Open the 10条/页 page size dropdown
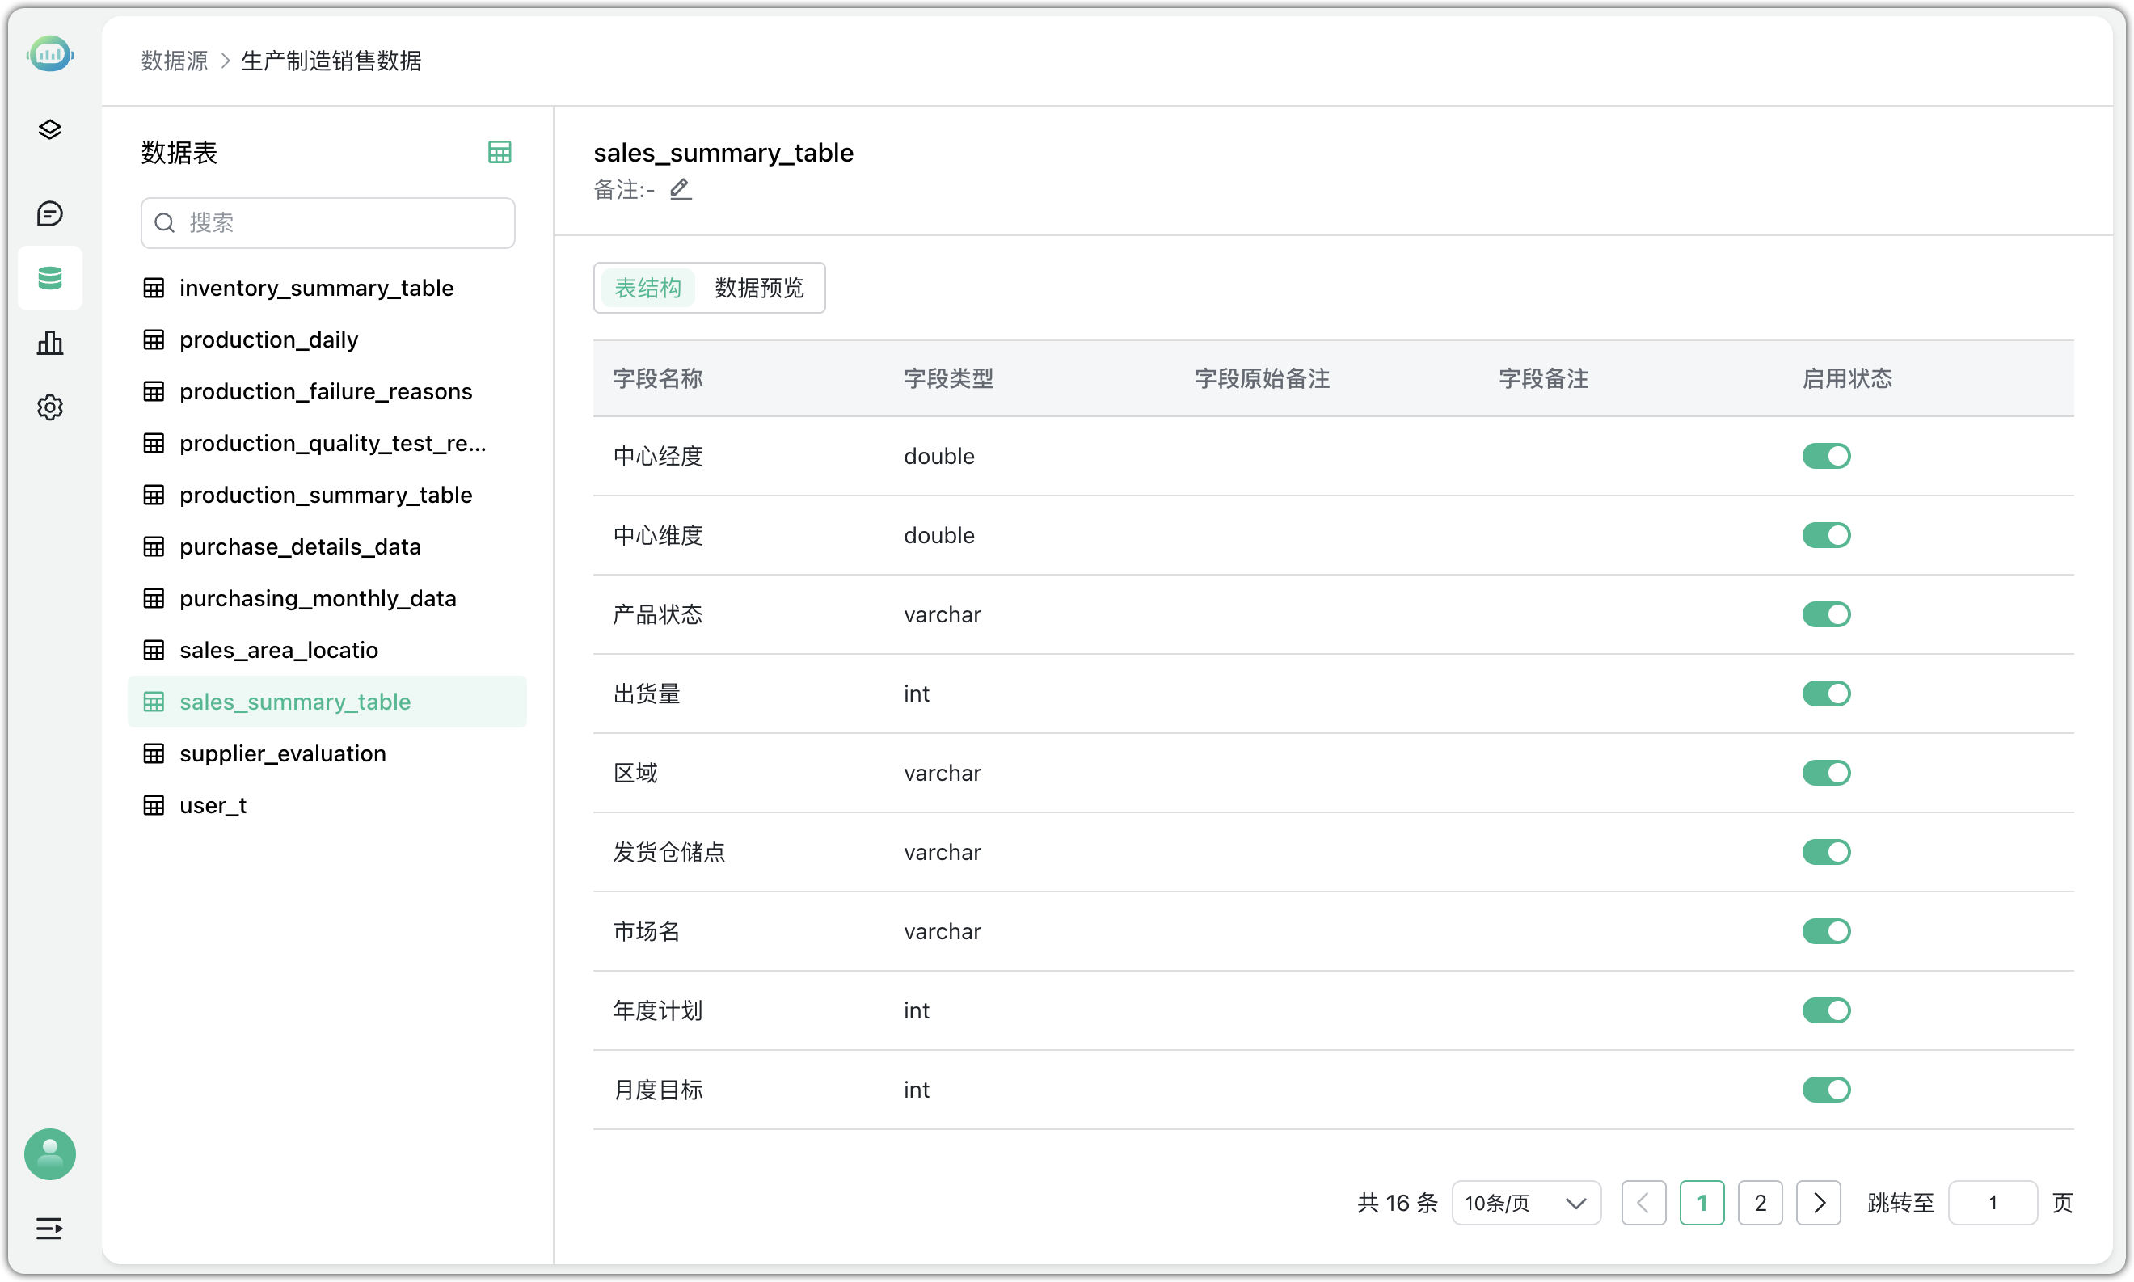Image resolution: width=2134 pixels, height=1282 pixels. point(1525,1203)
